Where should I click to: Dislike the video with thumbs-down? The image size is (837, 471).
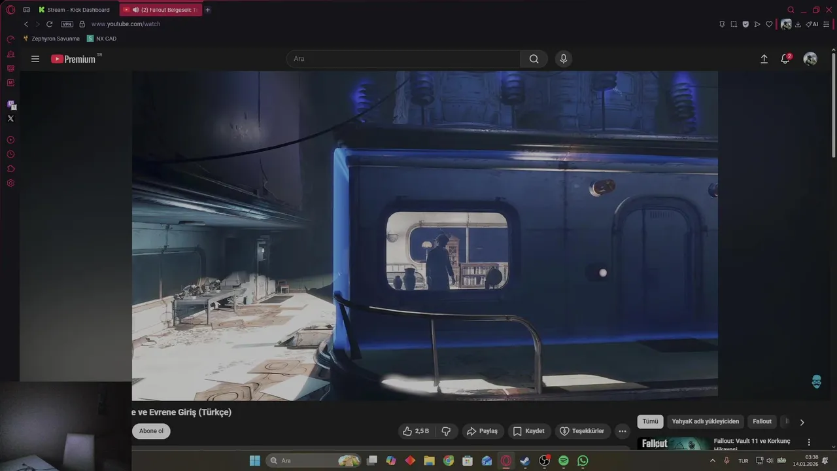tap(447, 431)
